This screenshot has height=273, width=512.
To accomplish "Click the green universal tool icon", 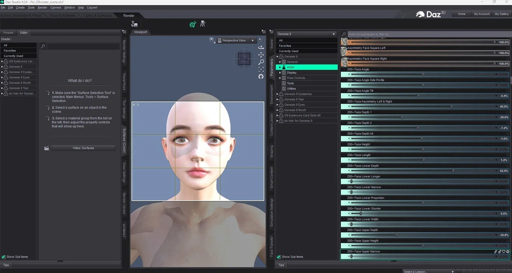I will pyautogui.click(x=193, y=24).
